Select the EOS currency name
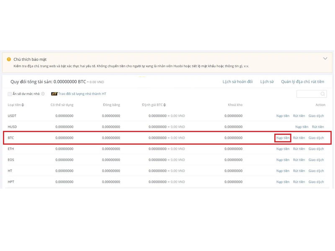 point(11,160)
